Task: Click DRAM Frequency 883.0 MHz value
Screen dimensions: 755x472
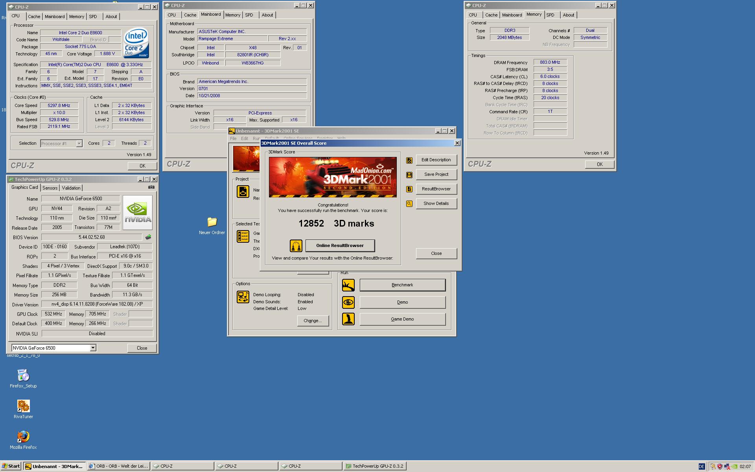Action: (550, 62)
